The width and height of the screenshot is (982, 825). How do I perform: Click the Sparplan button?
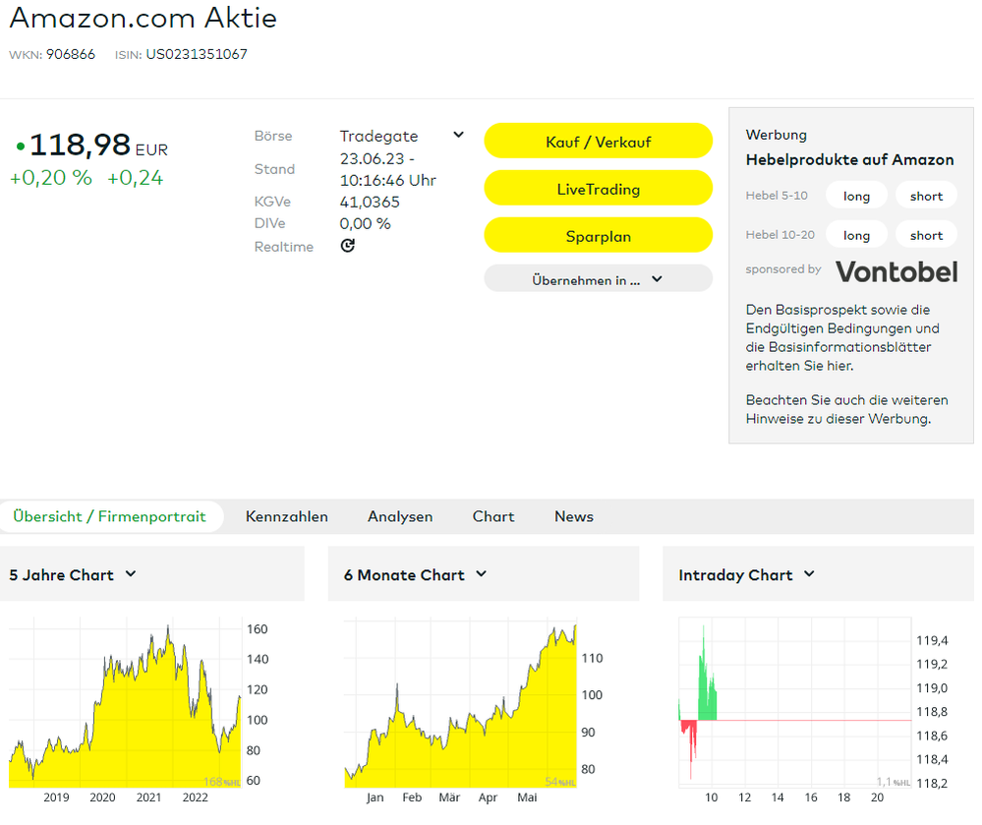tap(598, 236)
